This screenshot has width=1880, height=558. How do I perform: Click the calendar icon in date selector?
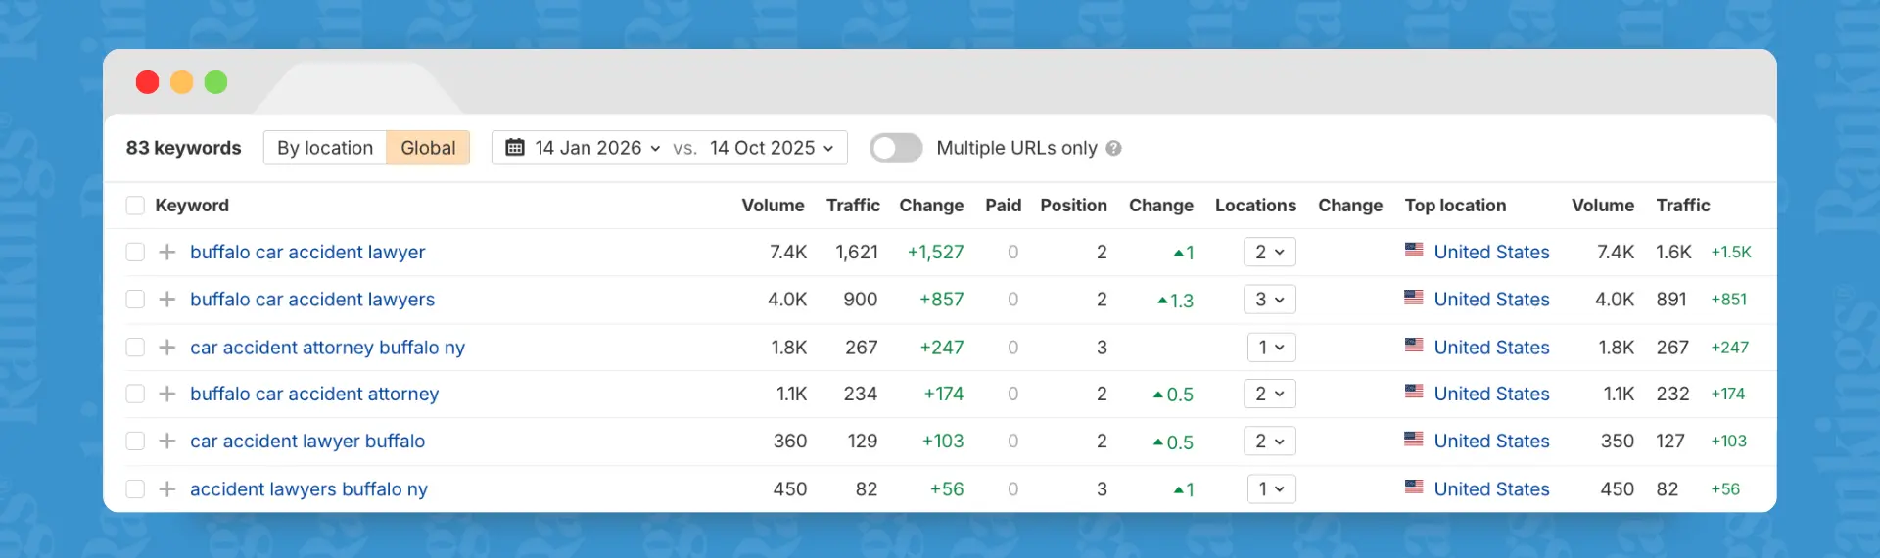point(515,148)
